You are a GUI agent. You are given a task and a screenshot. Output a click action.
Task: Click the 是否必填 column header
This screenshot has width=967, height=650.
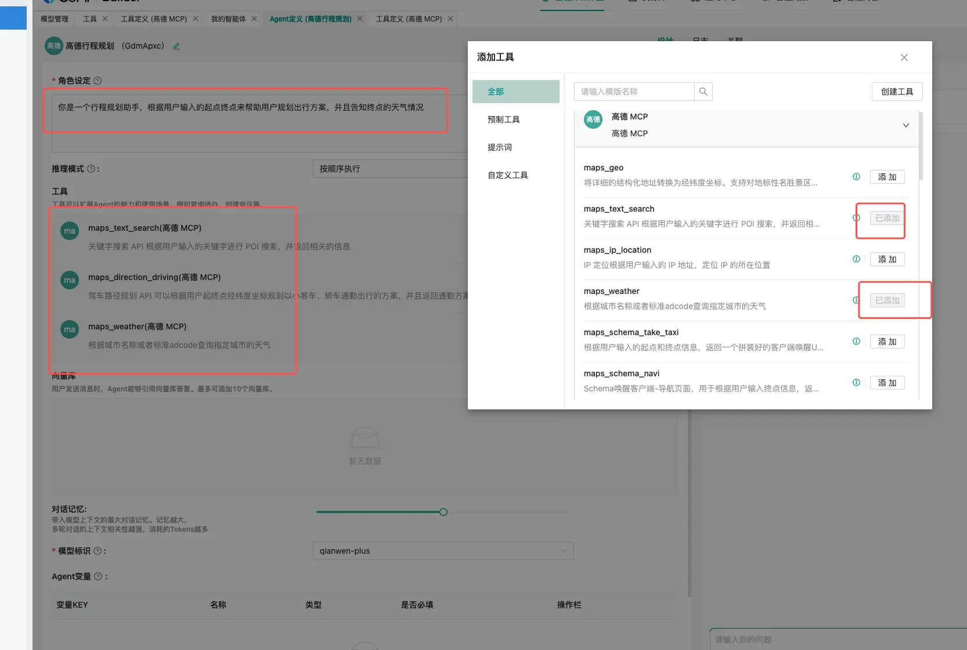pyautogui.click(x=417, y=605)
